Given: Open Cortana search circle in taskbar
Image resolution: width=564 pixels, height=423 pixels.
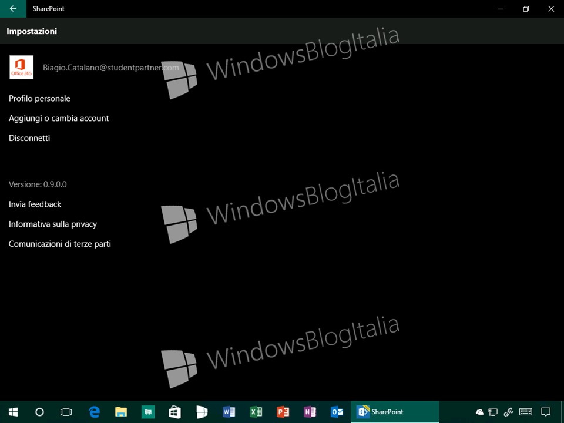Looking at the screenshot, I should tap(39, 412).
